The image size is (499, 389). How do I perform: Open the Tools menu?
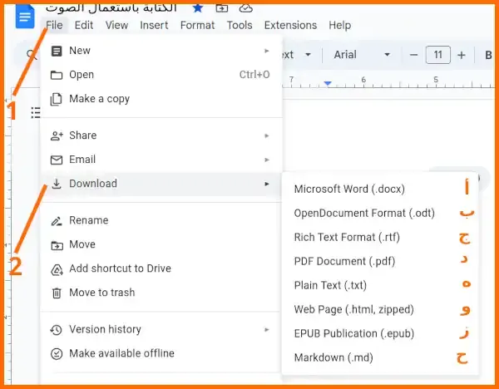click(x=240, y=25)
